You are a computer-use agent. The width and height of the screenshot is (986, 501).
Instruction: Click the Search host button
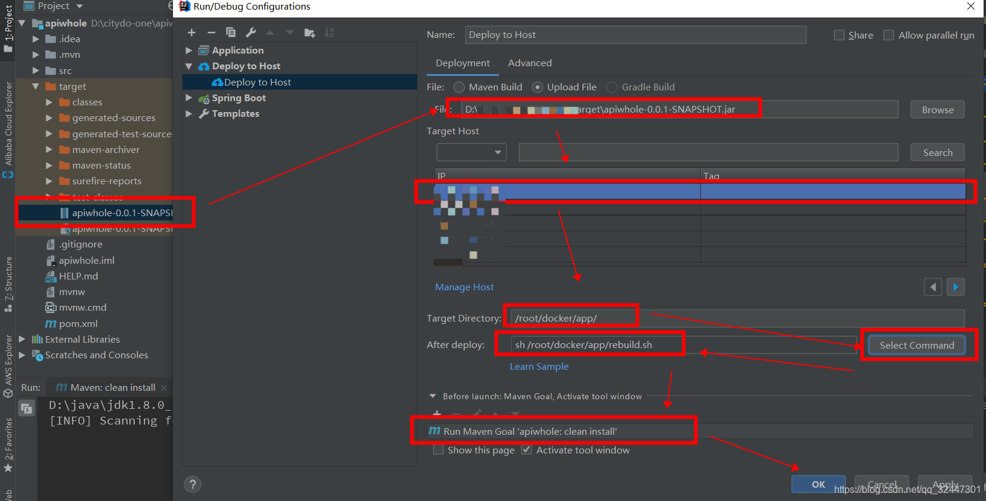(937, 152)
